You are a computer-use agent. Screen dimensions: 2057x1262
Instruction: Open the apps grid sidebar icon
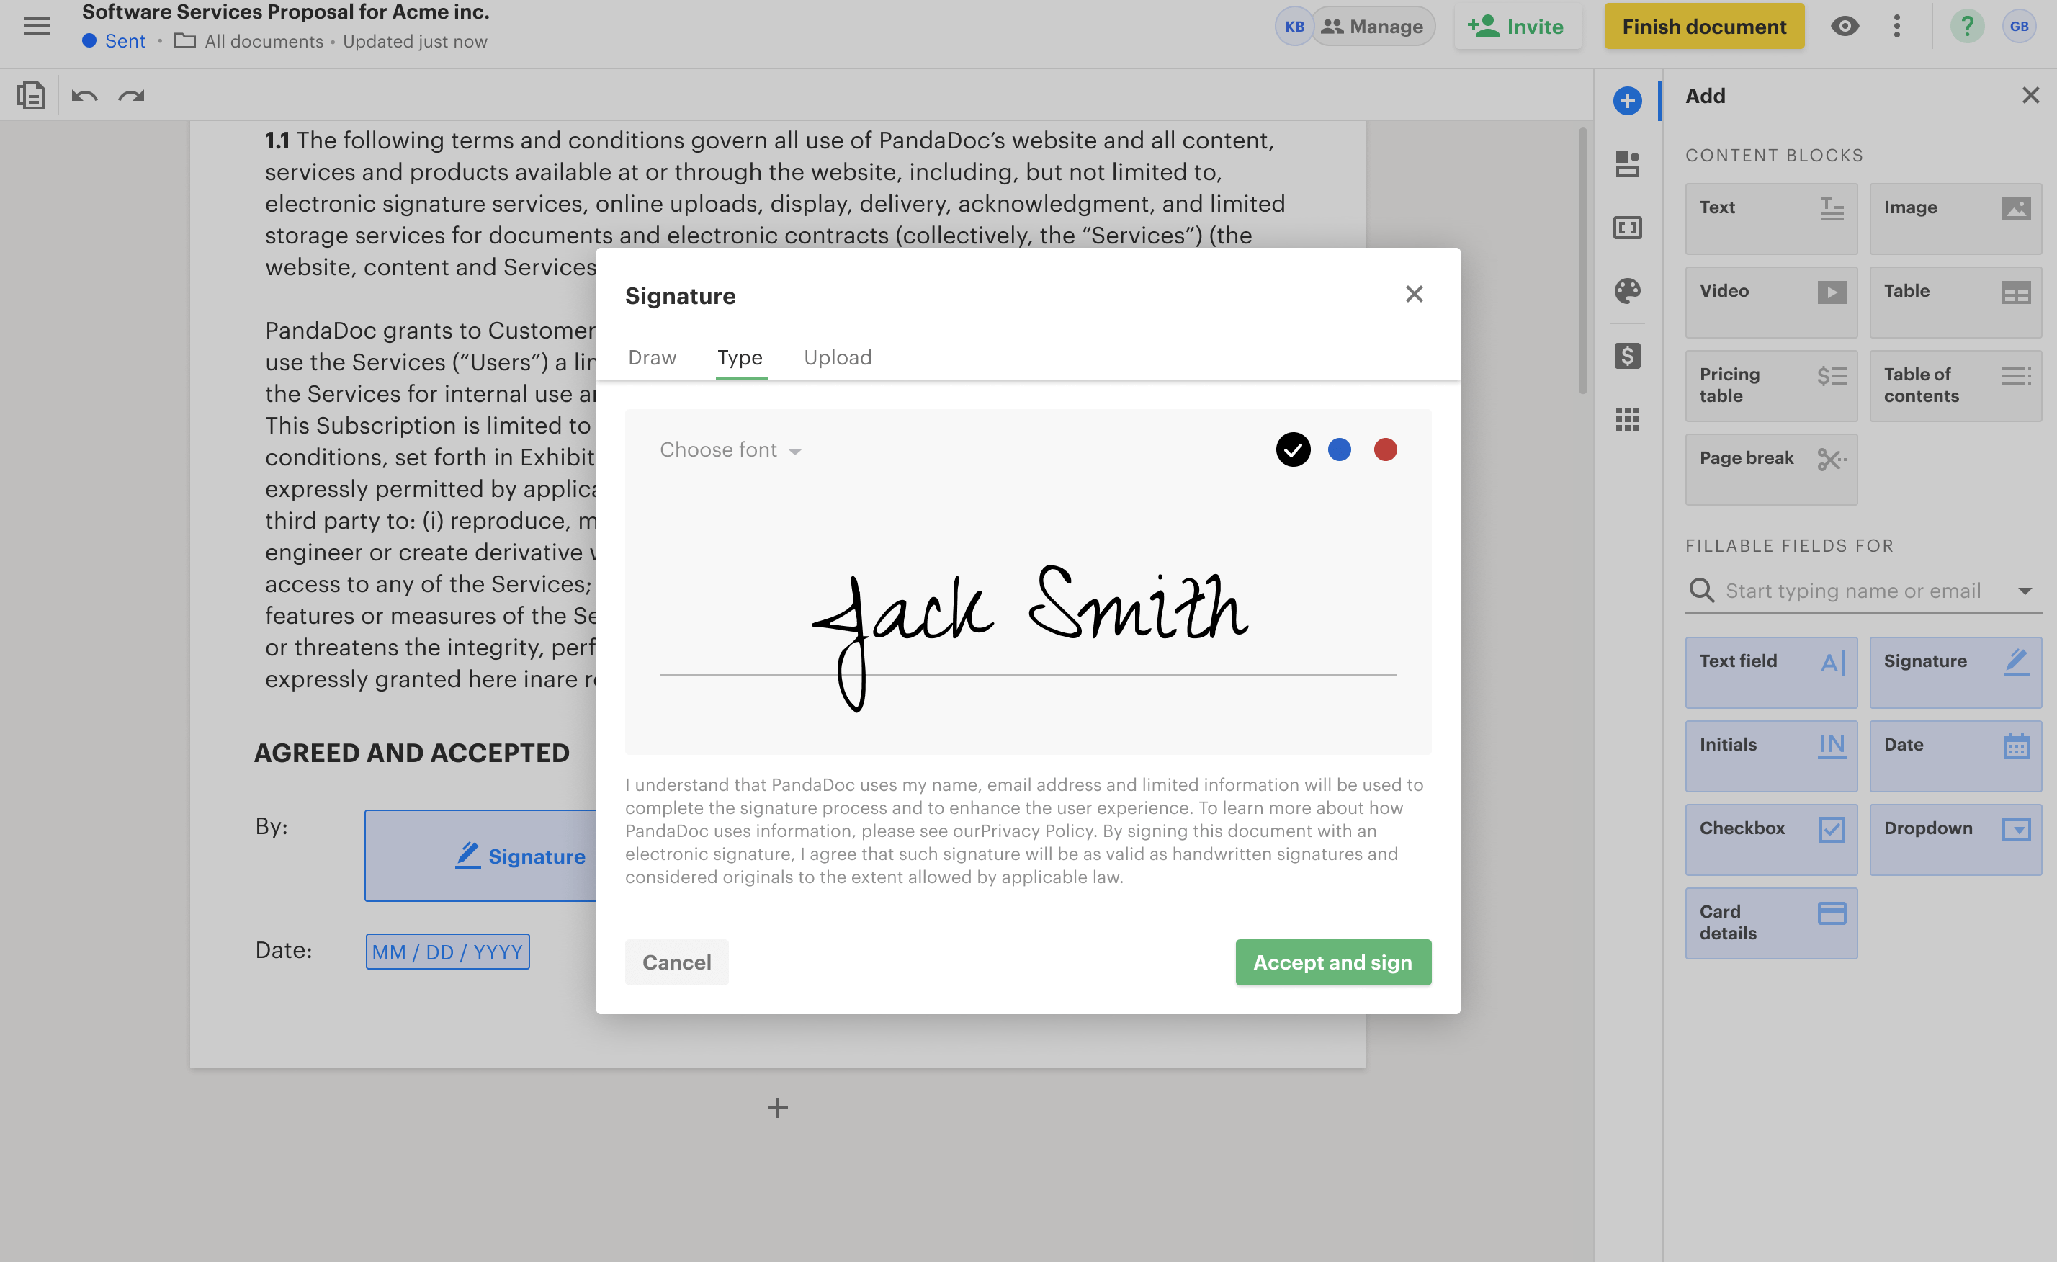[1627, 419]
